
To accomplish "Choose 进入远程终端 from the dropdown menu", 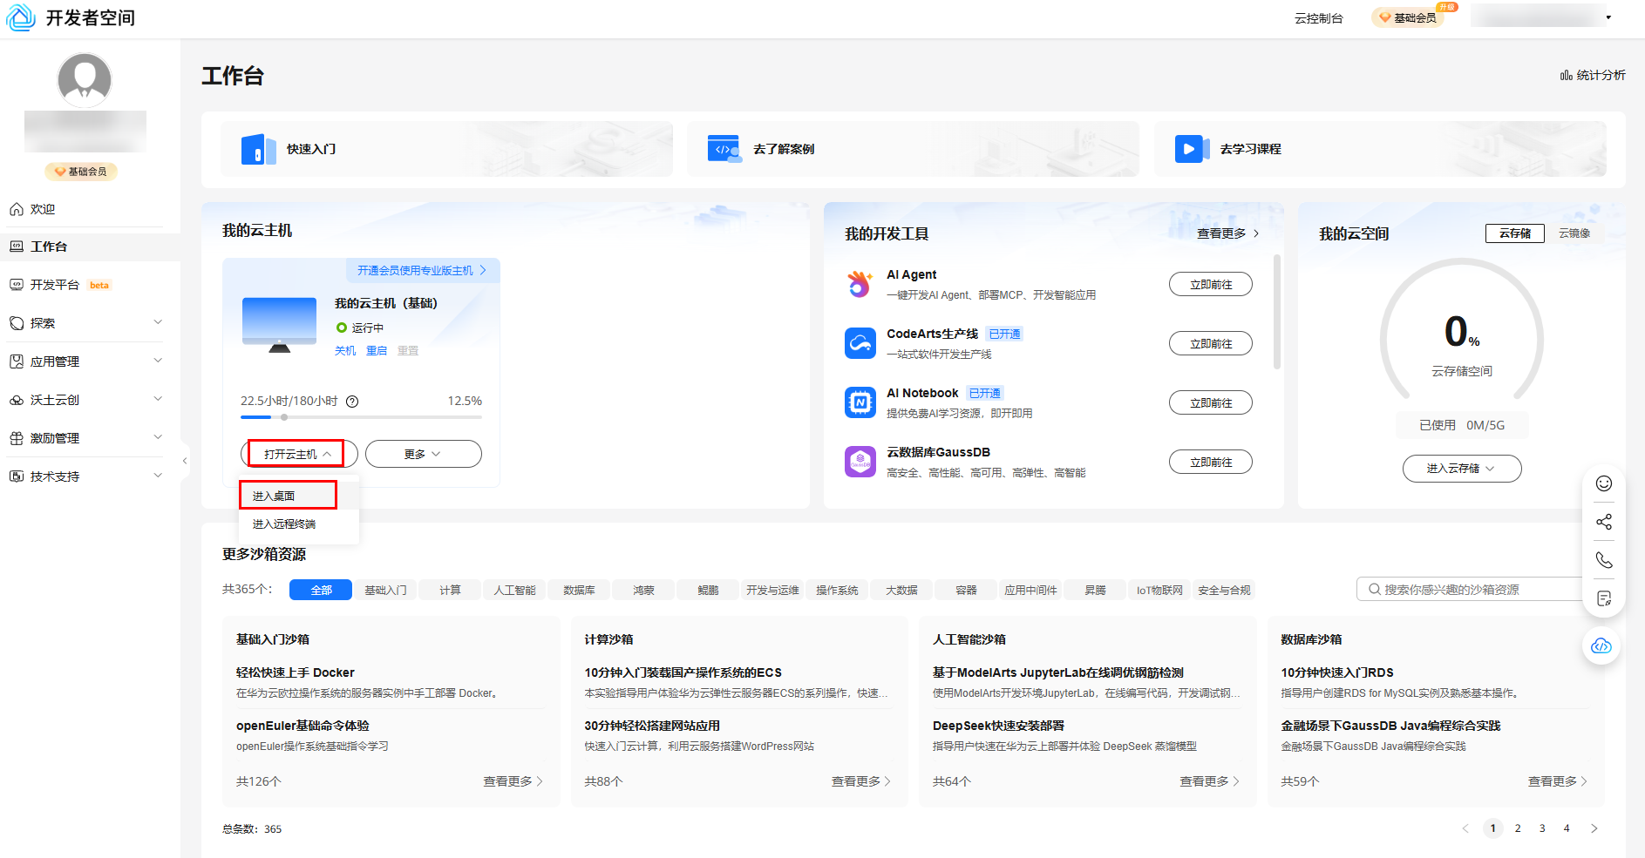I will tap(298, 524).
